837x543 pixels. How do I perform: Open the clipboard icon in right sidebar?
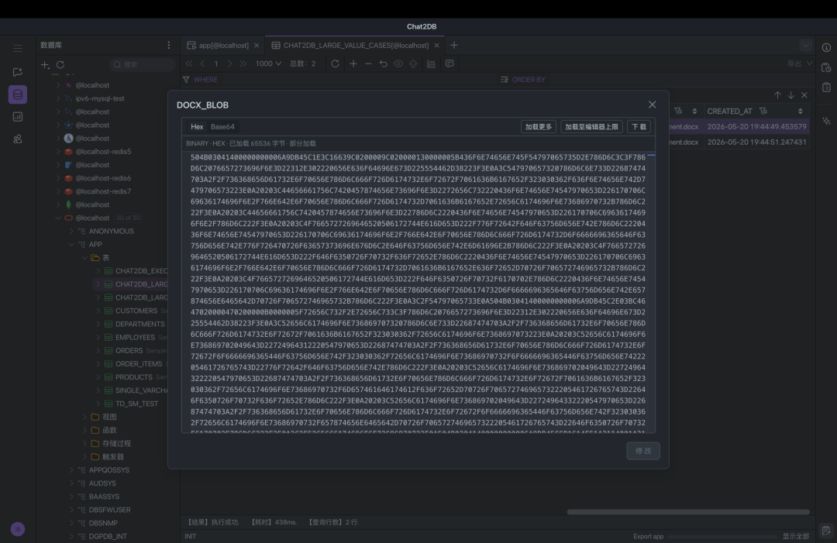(826, 87)
